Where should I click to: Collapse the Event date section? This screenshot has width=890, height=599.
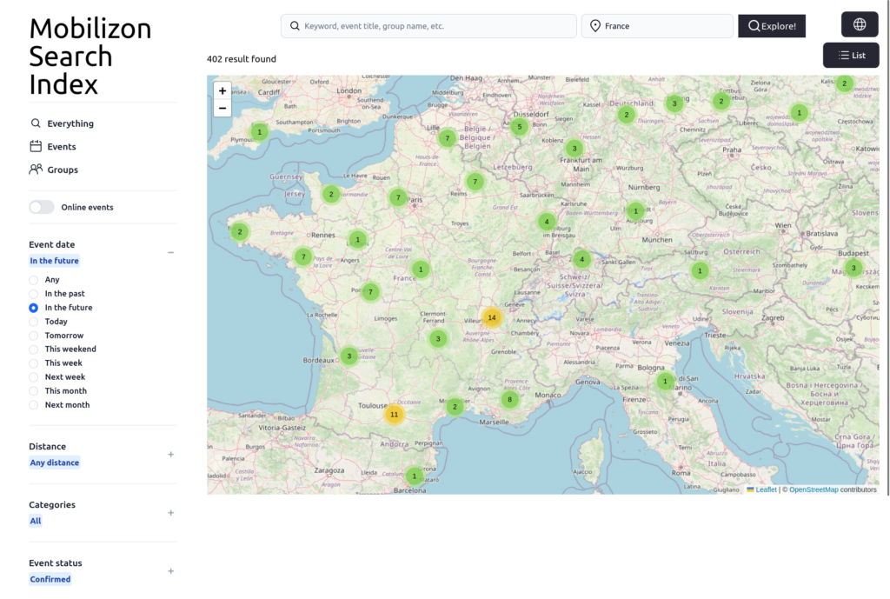tap(170, 252)
